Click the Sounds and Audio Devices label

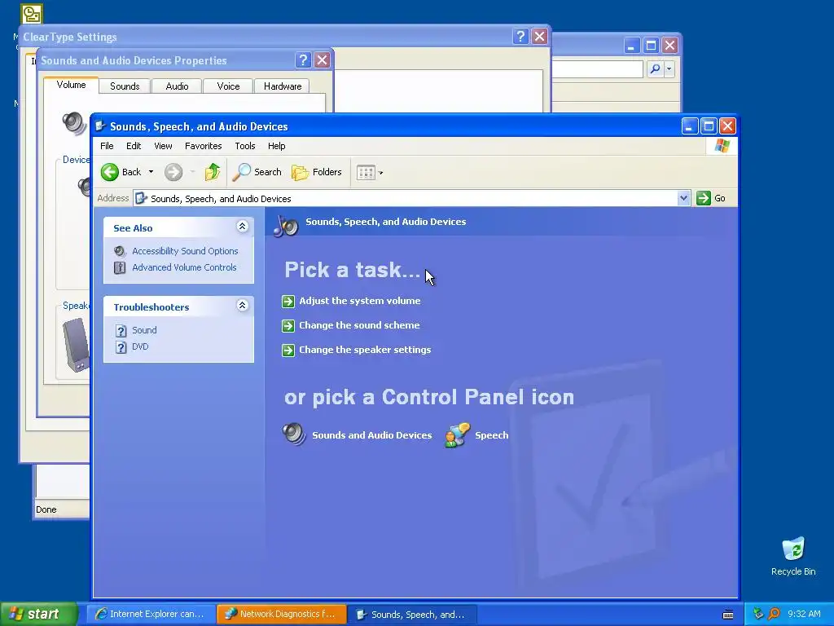click(x=371, y=435)
